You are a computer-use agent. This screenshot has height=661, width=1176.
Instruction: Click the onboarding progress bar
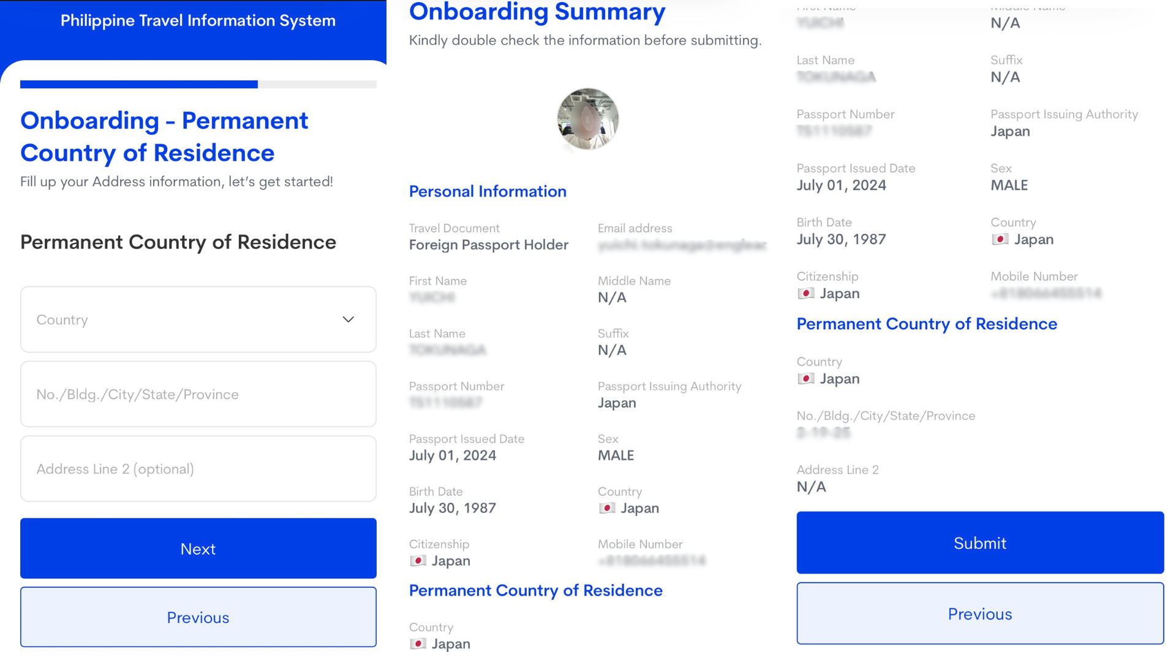pos(198,84)
